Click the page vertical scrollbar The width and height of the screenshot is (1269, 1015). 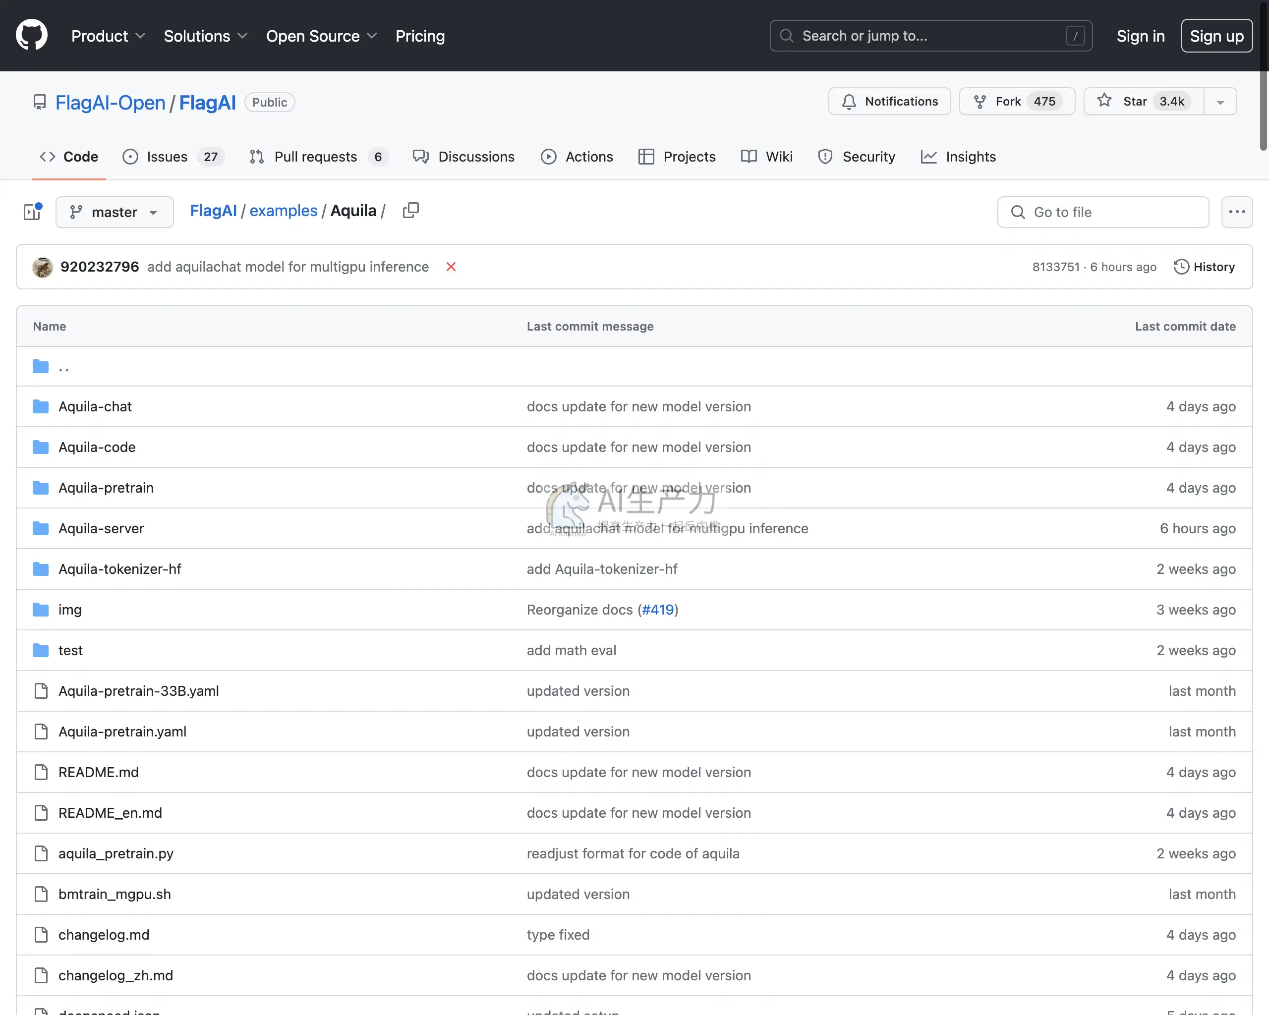(1263, 75)
